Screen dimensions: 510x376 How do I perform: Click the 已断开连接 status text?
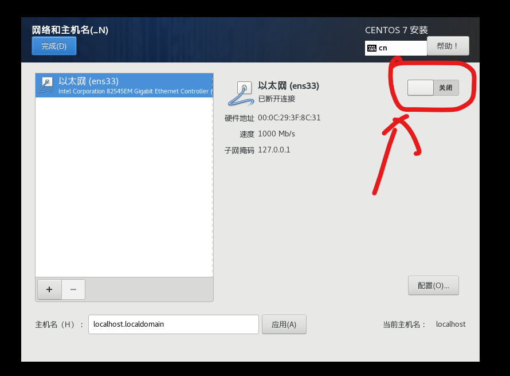point(277,99)
